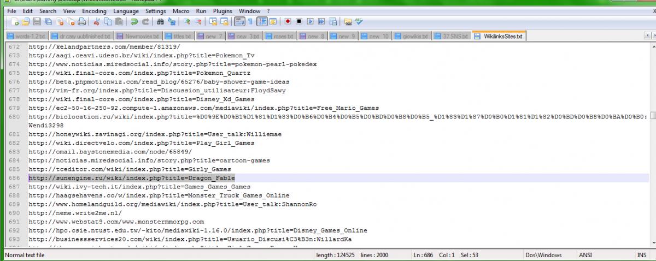
Task: Click the ANSI encoding status entry
Action: (x=585, y=256)
